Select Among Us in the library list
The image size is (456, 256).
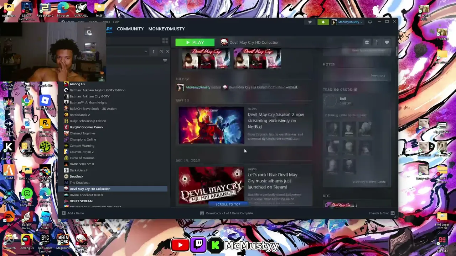pyautogui.click(x=77, y=84)
